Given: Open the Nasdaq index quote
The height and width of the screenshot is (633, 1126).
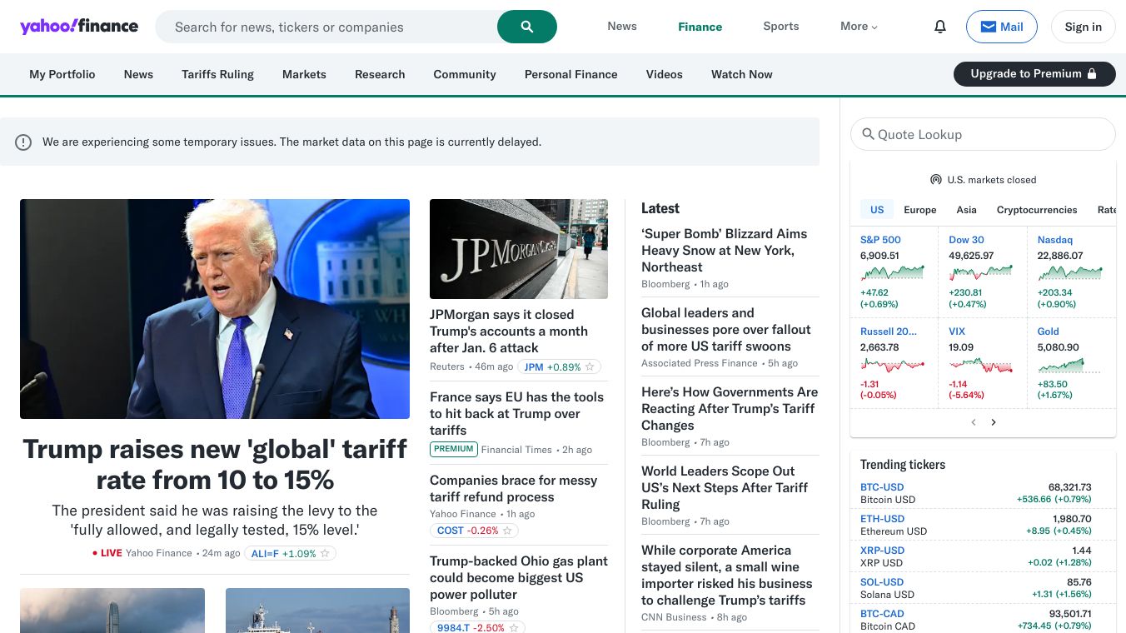Looking at the screenshot, I should 1054,240.
